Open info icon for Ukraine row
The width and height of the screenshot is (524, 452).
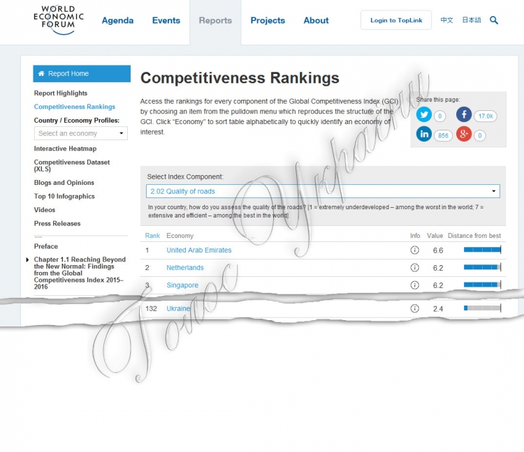click(x=415, y=308)
